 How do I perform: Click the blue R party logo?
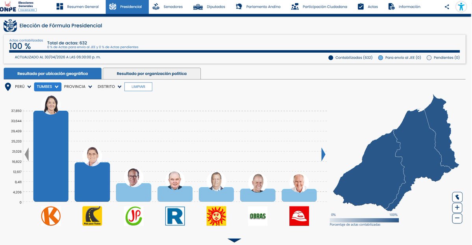(x=175, y=216)
